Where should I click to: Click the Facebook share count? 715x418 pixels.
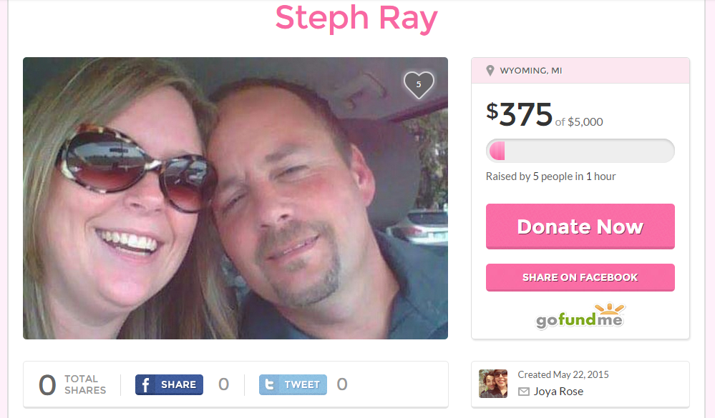tap(223, 384)
